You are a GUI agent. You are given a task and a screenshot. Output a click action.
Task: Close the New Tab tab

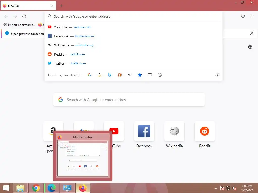click(x=52, y=6)
